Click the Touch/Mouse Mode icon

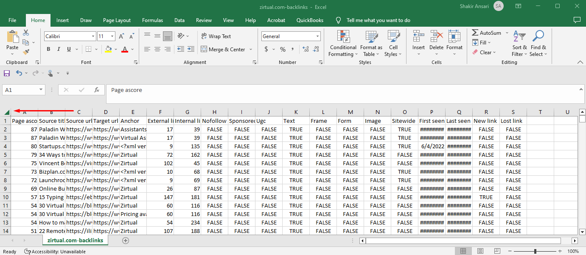point(50,73)
